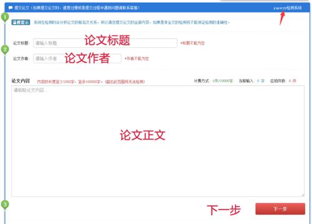Image resolution: width=312 pixels, height=224 pixels.
Task: Click the red 下一步 button
Action: click(x=280, y=209)
